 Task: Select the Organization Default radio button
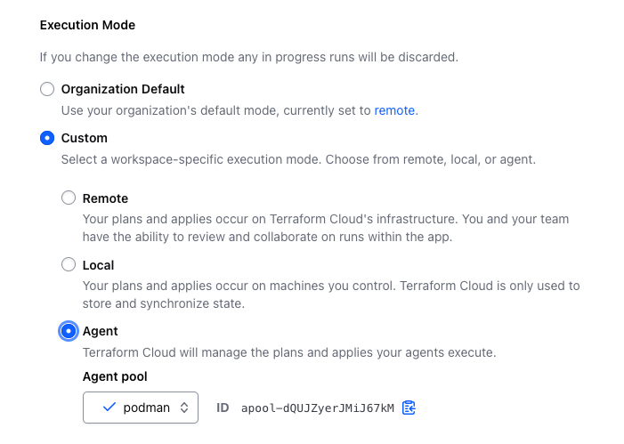pyautogui.click(x=47, y=89)
